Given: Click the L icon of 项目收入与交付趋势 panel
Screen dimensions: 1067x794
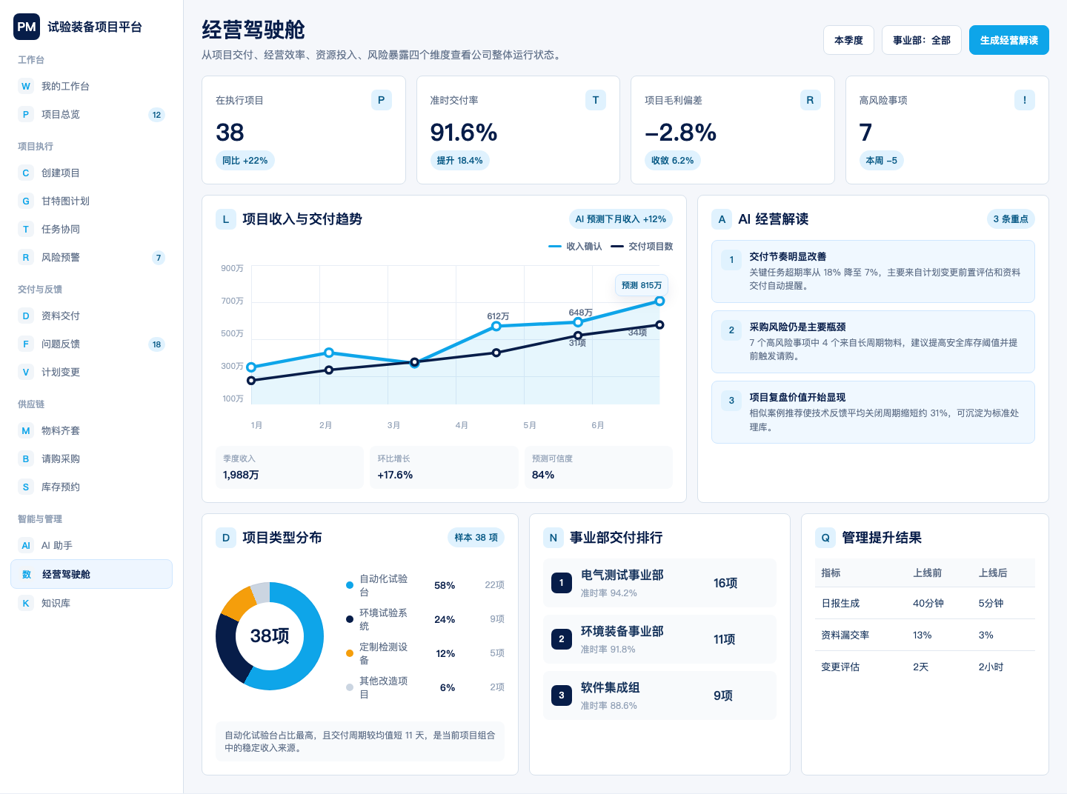Looking at the screenshot, I should (x=226, y=219).
